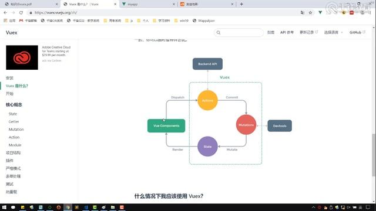Go back using browser back arrow

click(x=5, y=13)
